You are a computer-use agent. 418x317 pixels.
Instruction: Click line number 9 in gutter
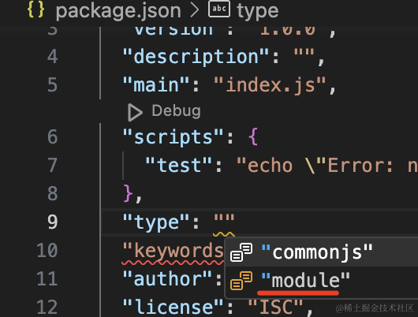pos(53,222)
